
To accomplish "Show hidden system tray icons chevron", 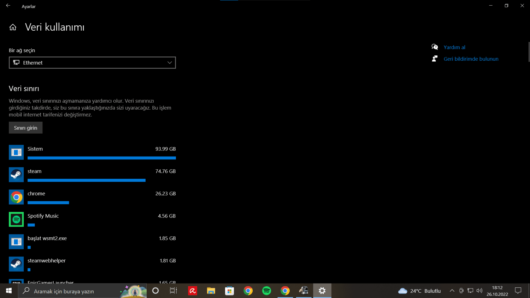I will (x=452, y=291).
